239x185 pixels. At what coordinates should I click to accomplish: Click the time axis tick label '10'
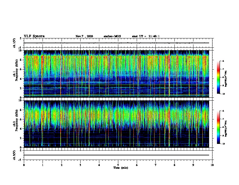[x=212, y=165]
